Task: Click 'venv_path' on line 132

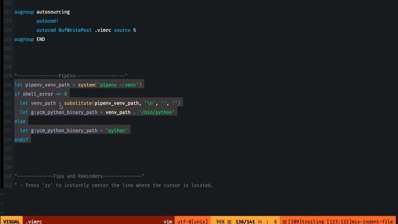Action: [43, 103]
